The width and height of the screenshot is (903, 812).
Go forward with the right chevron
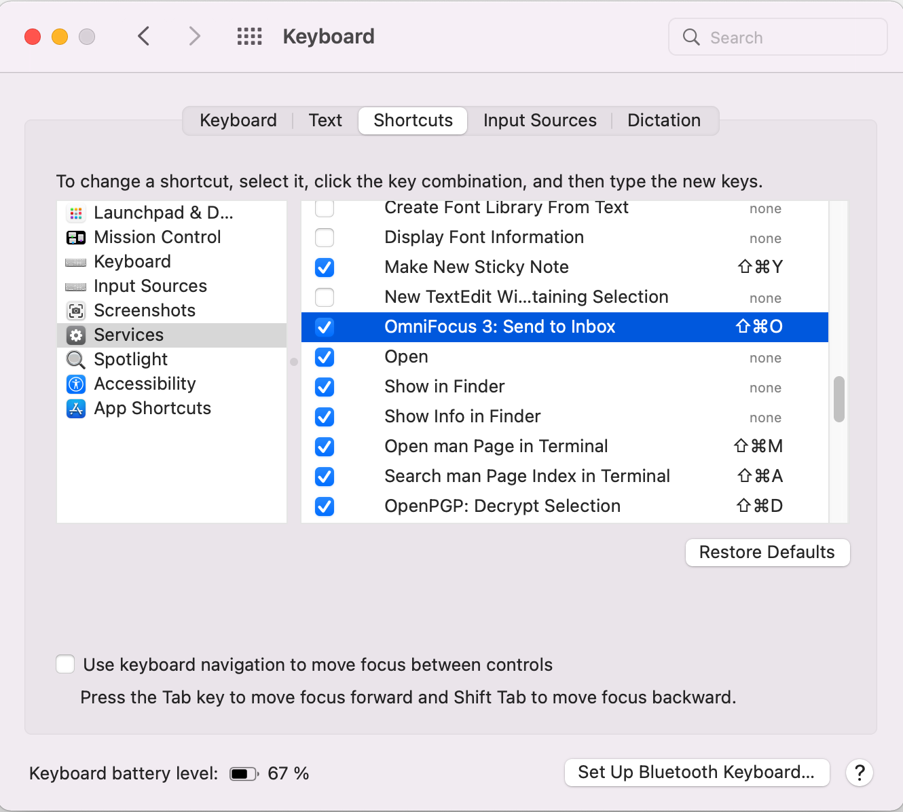(195, 36)
